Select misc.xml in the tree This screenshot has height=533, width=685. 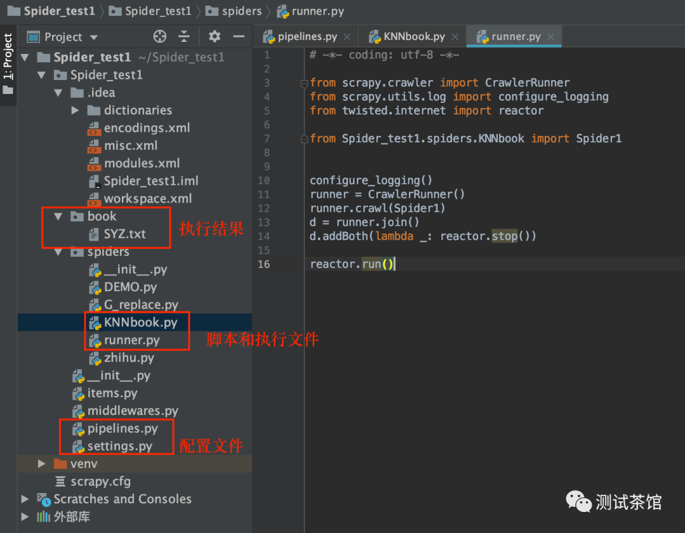[131, 145]
